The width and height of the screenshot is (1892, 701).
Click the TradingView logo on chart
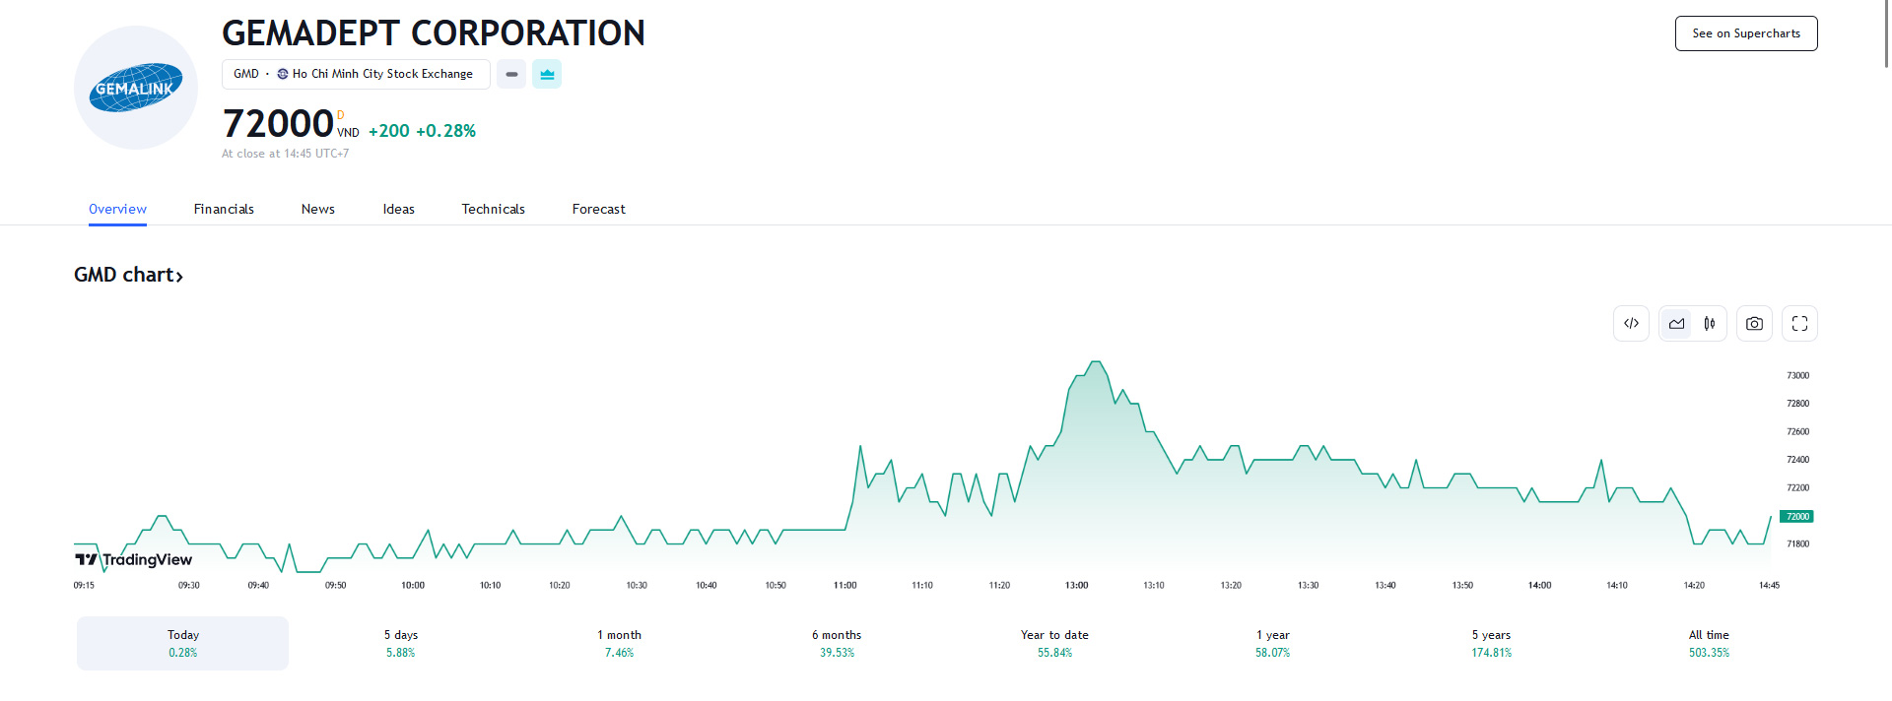(x=134, y=559)
